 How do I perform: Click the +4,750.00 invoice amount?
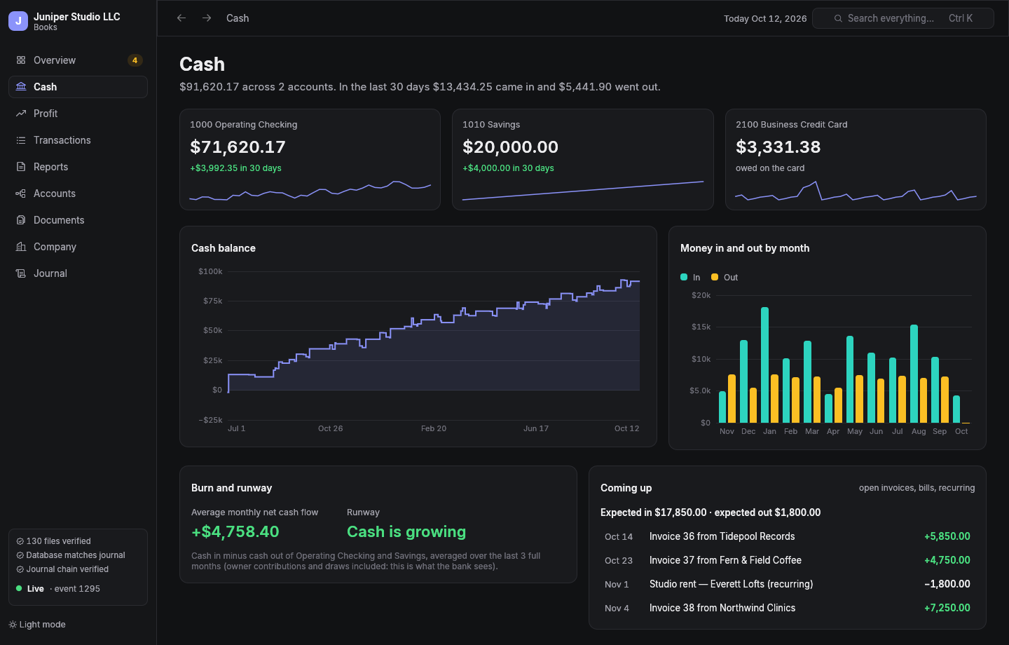(947, 560)
